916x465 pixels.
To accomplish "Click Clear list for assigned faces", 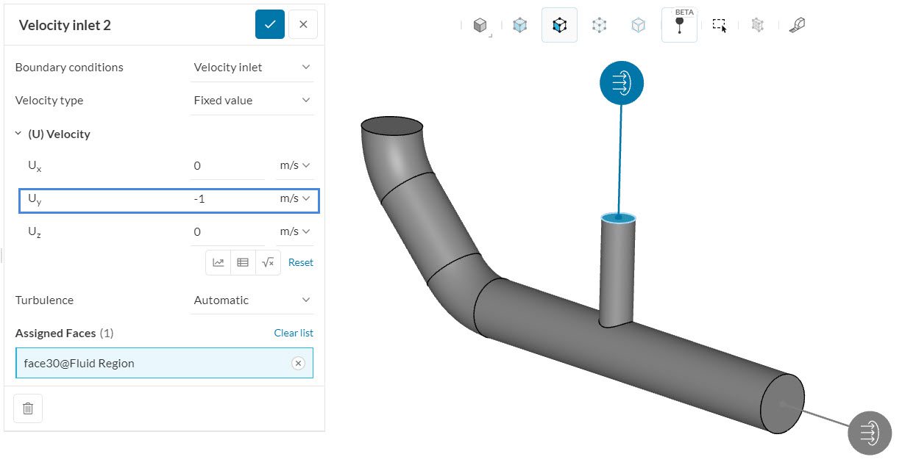I will [x=293, y=333].
